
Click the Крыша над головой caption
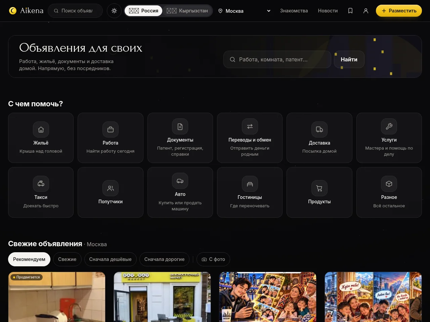coord(41,151)
